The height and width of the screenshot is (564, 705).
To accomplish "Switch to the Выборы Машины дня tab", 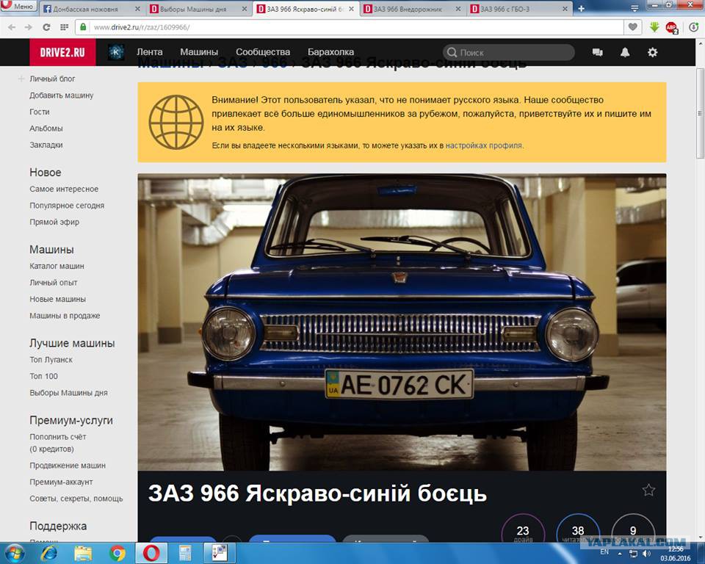I will point(193,9).
